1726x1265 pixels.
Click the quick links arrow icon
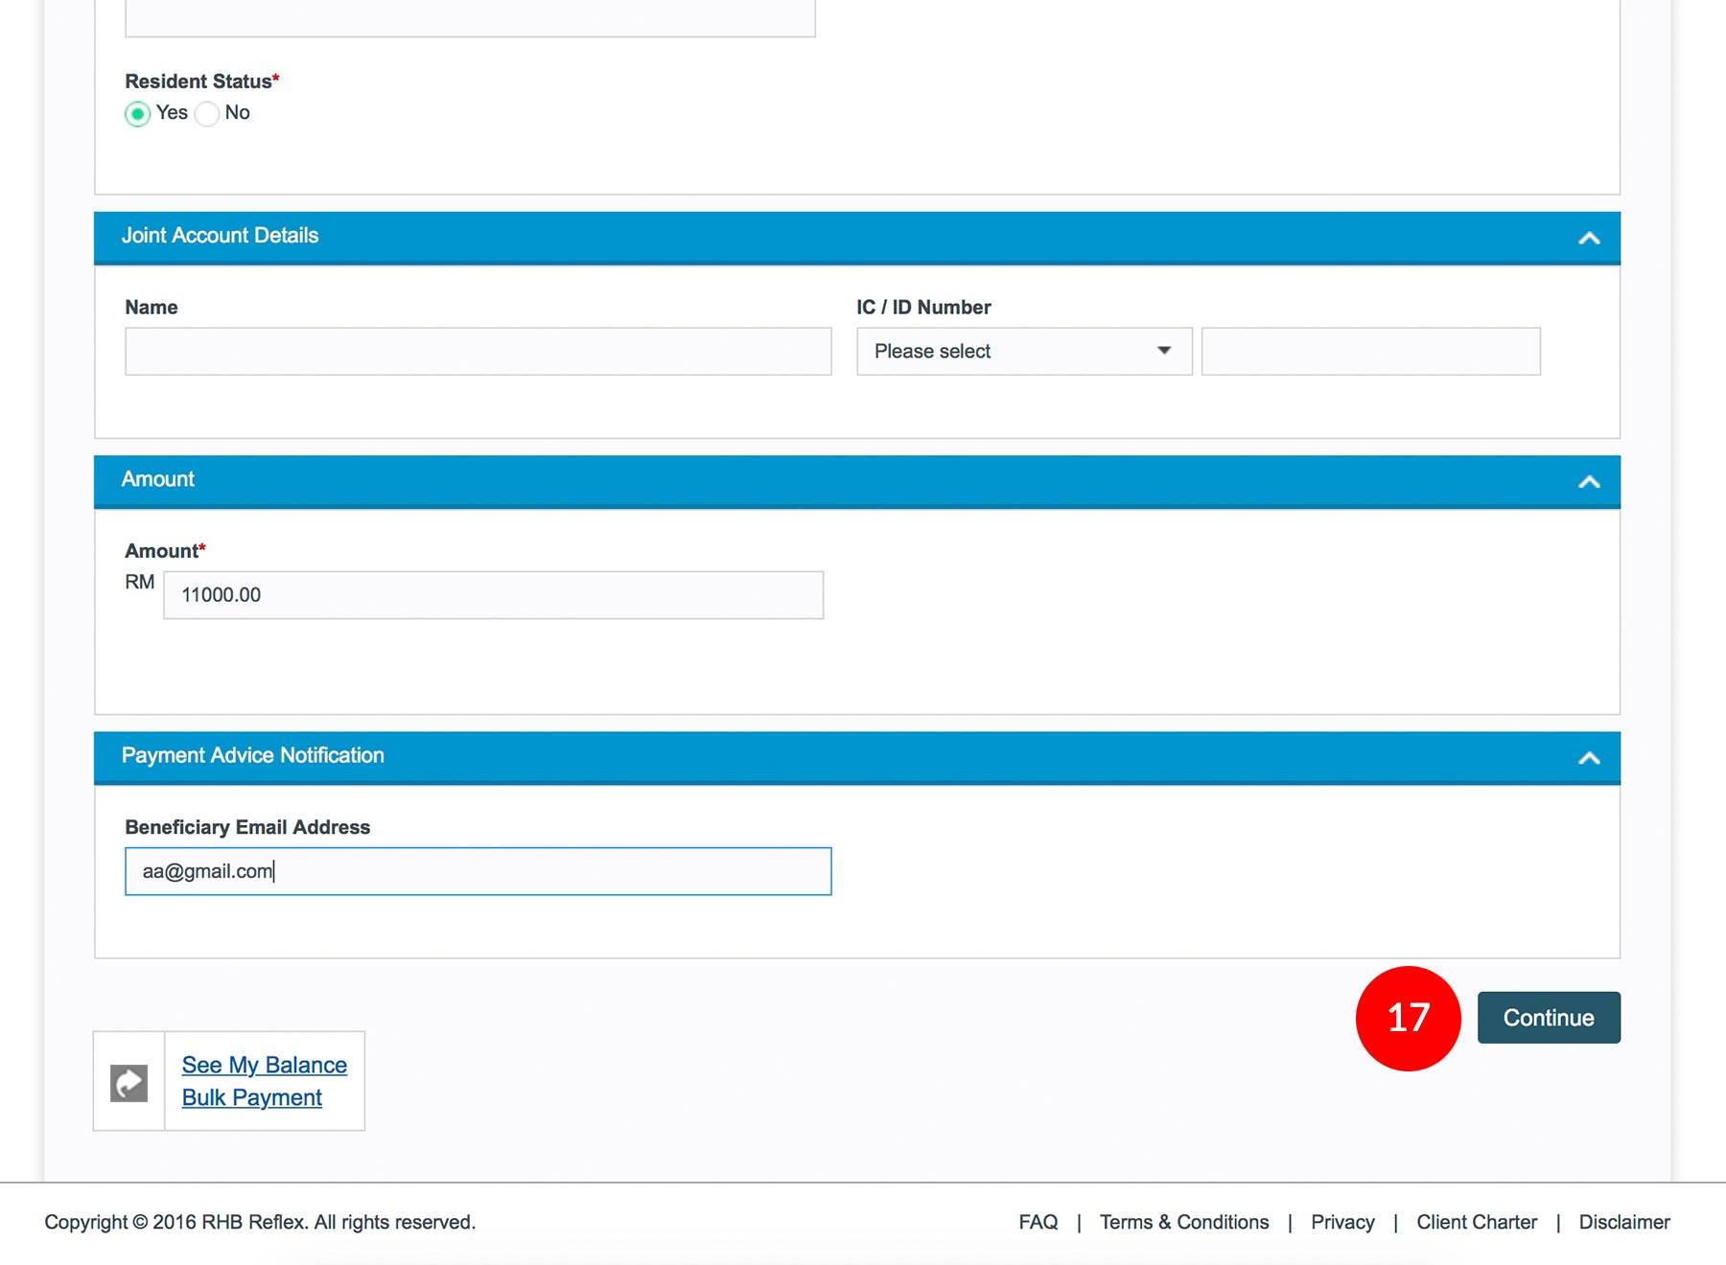click(128, 1083)
